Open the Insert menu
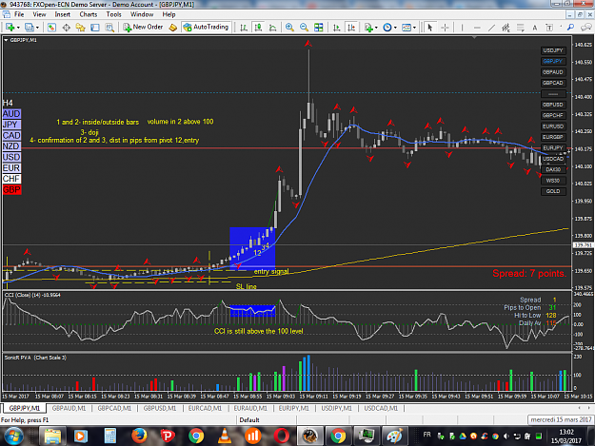 pos(62,14)
